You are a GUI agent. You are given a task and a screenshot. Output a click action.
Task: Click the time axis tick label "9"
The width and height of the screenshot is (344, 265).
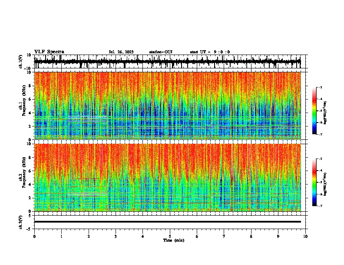click(278, 236)
